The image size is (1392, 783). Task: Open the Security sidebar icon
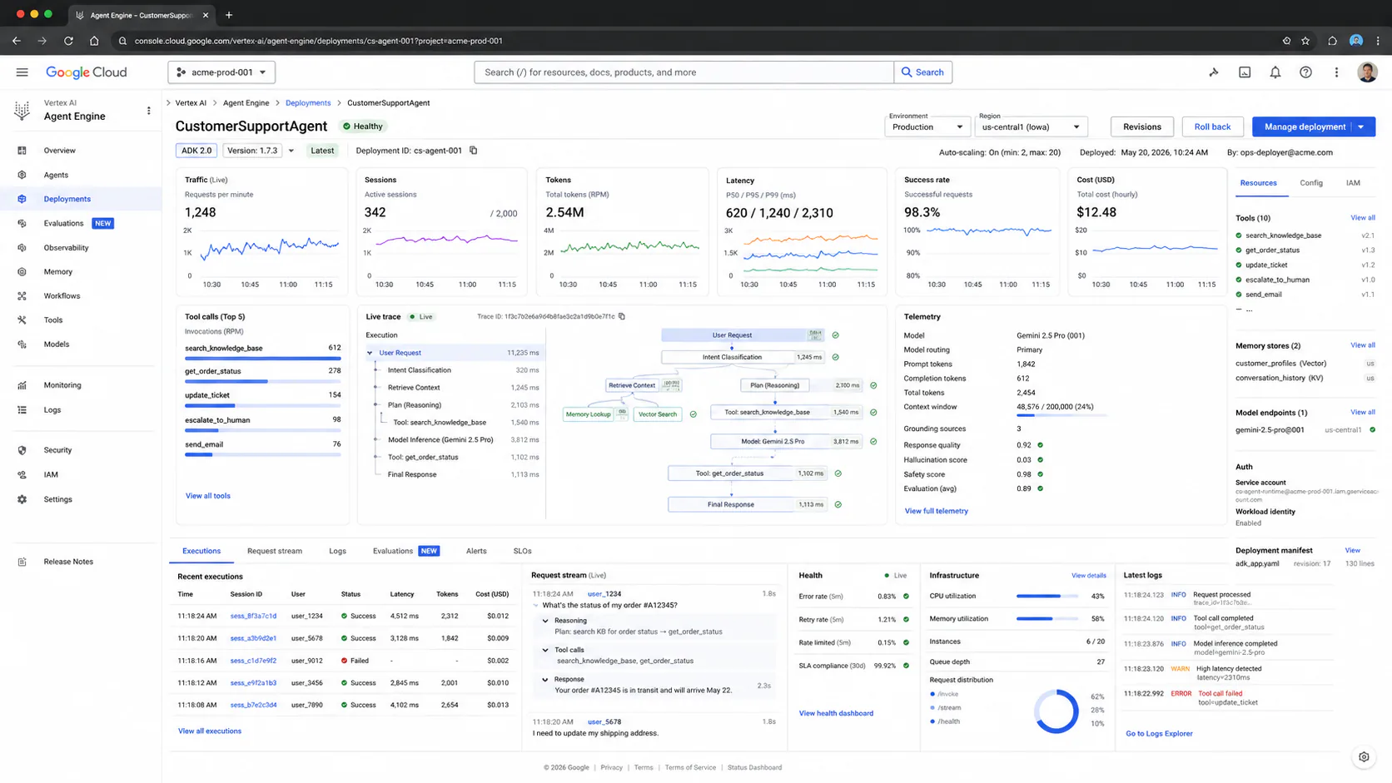coord(22,450)
